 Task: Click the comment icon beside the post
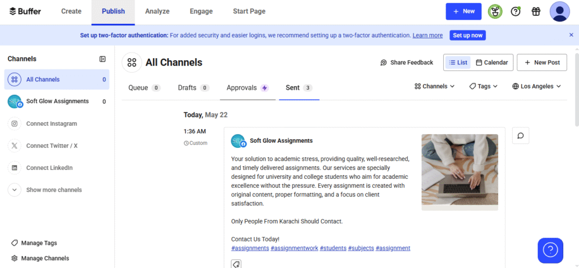click(x=521, y=135)
